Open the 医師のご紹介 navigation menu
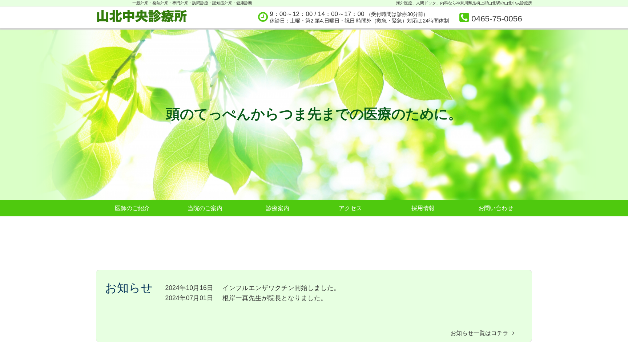Image resolution: width=628 pixels, height=363 pixels. click(x=132, y=208)
